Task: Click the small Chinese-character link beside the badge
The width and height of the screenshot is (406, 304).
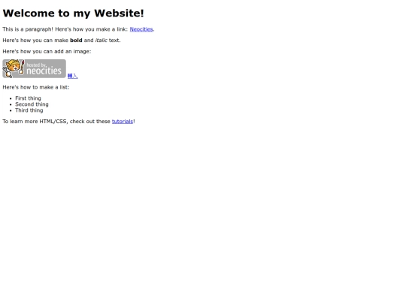Action: coord(72,76)
